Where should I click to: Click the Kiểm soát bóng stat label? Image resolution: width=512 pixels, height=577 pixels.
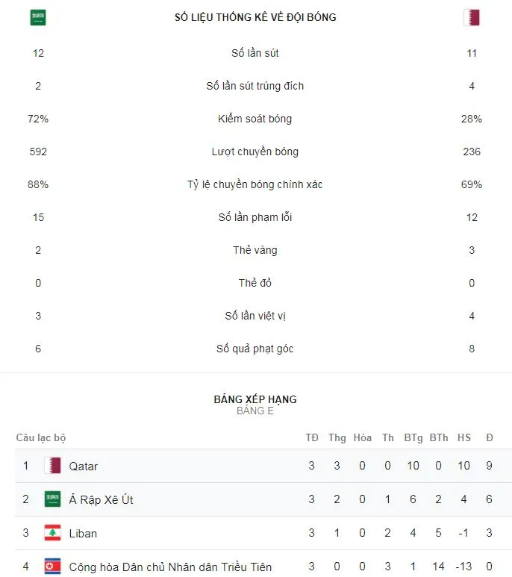[255, 119]
